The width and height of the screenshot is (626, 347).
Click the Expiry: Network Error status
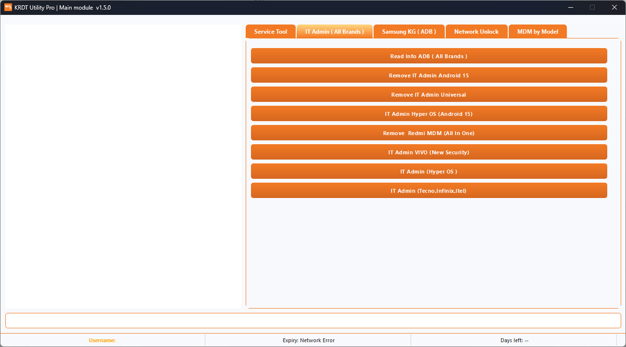309,340
